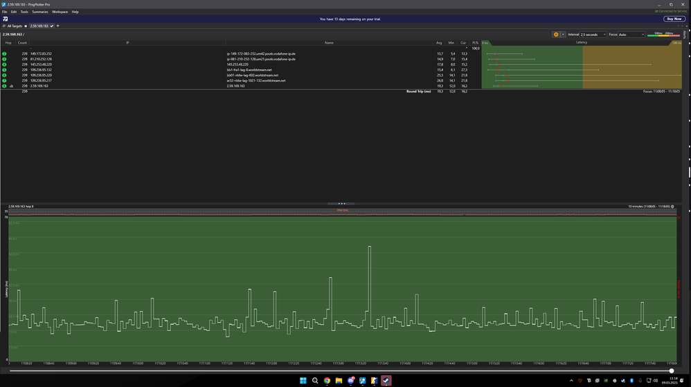Expand the Focus dropdown set to Auto
This screenshot has height=387, width=691.
pos(631,34)
